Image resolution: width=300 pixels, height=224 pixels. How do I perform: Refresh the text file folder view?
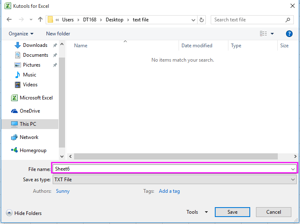coord(202,20)
